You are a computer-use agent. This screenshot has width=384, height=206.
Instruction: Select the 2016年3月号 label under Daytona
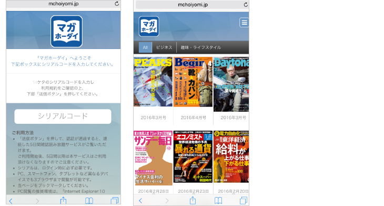(233, 117)
